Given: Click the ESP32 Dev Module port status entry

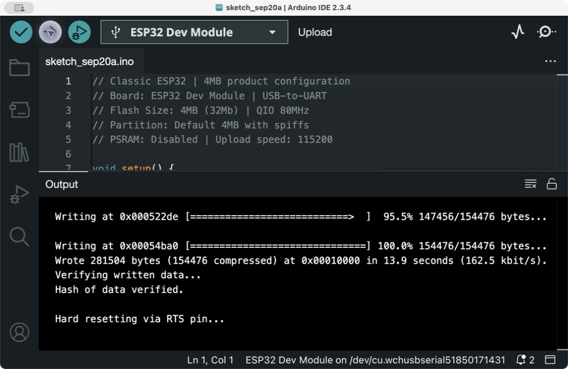Looking at the screenshot, I should (x=375, y=360).
